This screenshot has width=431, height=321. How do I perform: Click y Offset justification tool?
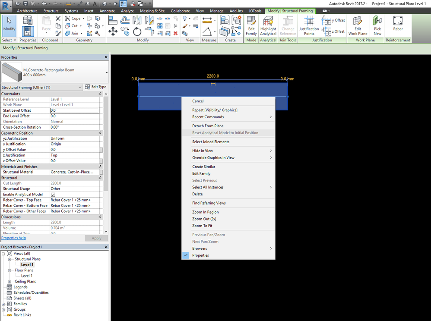click(333, 20)
